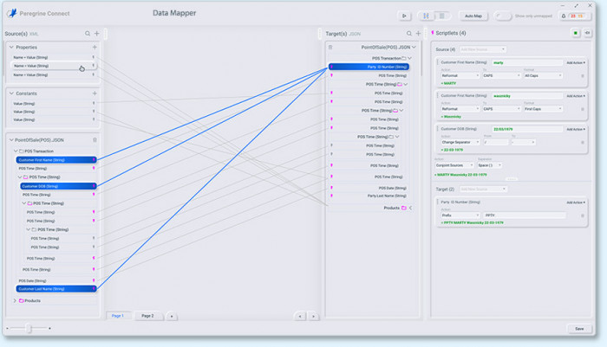Viewport: 607px width, 347px height.
Task: Add a new source via the Source(s) plus icon
Action: [x=97, y=34]
